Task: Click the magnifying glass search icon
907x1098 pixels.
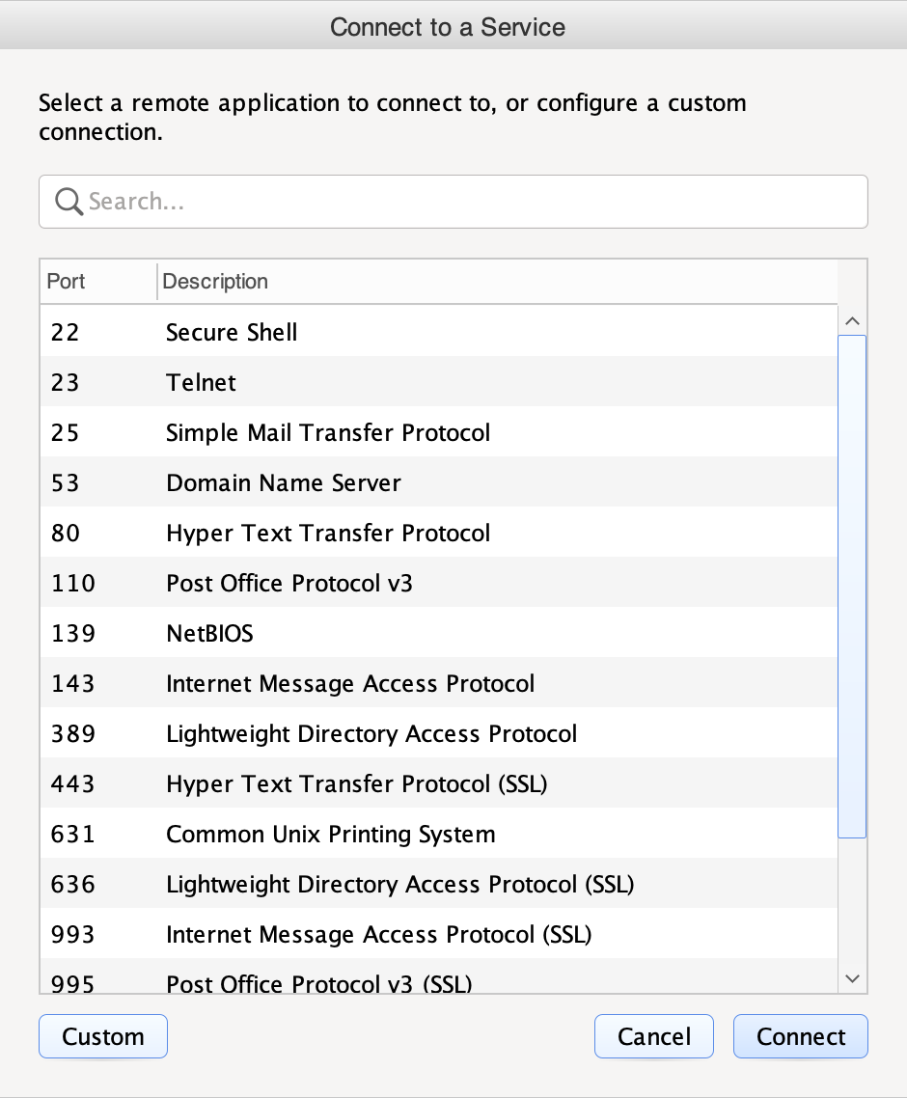Action: (x=69, y=202)
